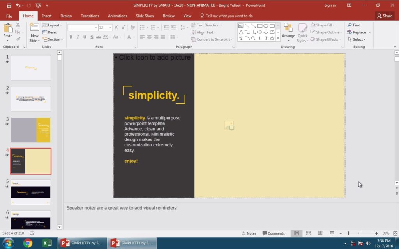Click the Reset slide button
The height and width of the screenshot is (249, 399).
click(50, 32)
